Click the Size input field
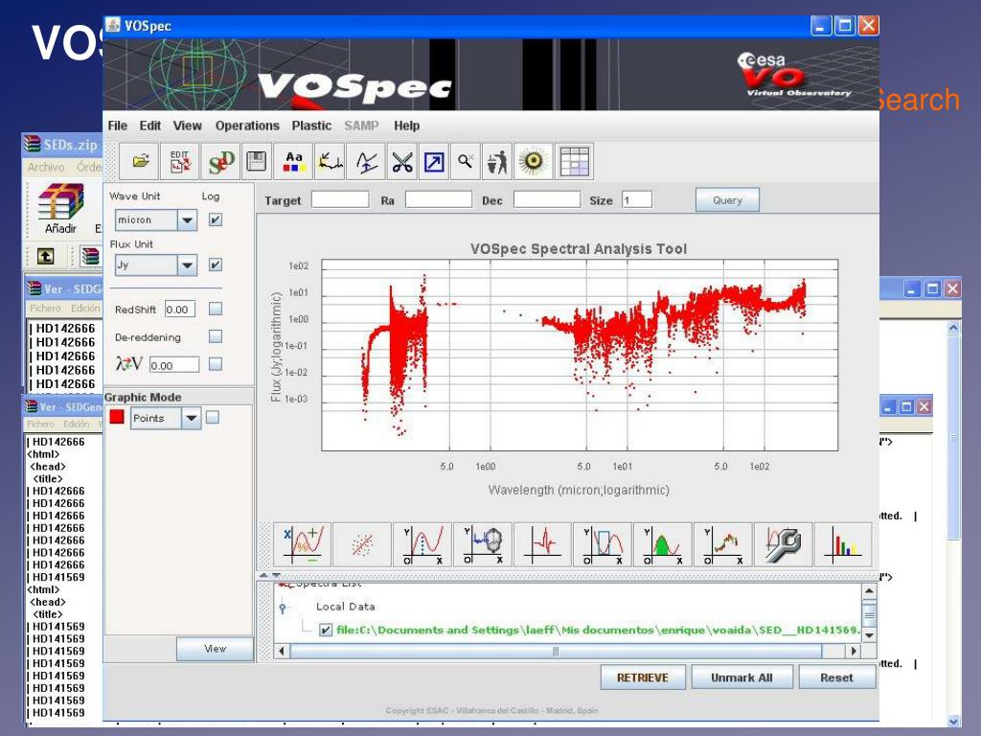981x736 pixels. pyautogui.click(x=637, y=199)
